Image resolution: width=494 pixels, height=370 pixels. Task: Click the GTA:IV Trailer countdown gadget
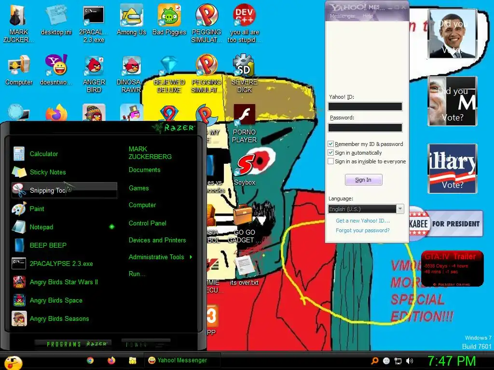[x=452, y=269]
